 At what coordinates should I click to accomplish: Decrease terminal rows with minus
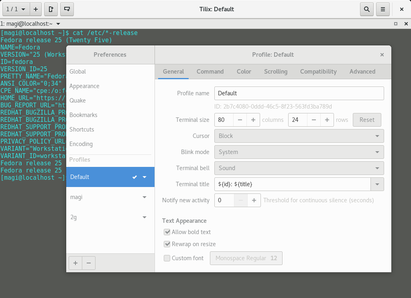point(314,120)
